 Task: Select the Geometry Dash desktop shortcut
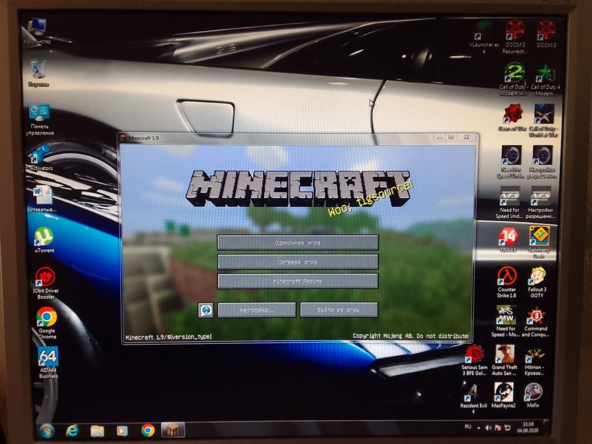tap(539, 242)
